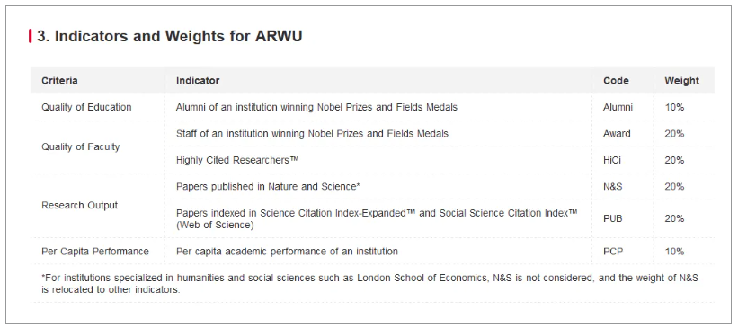
Task: Select the Criteria column header
Action: pyautogui.click(x=59, y=81)
